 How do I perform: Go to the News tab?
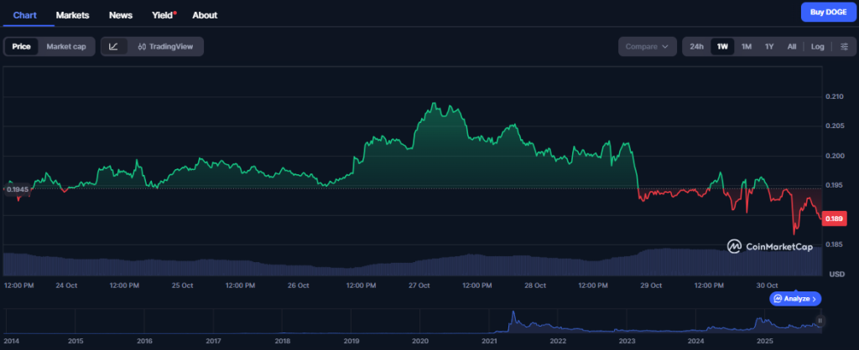click(121, 15)
